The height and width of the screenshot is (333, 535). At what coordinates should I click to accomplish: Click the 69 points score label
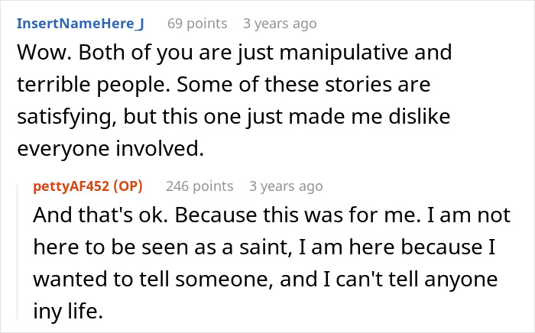point(197,24)
